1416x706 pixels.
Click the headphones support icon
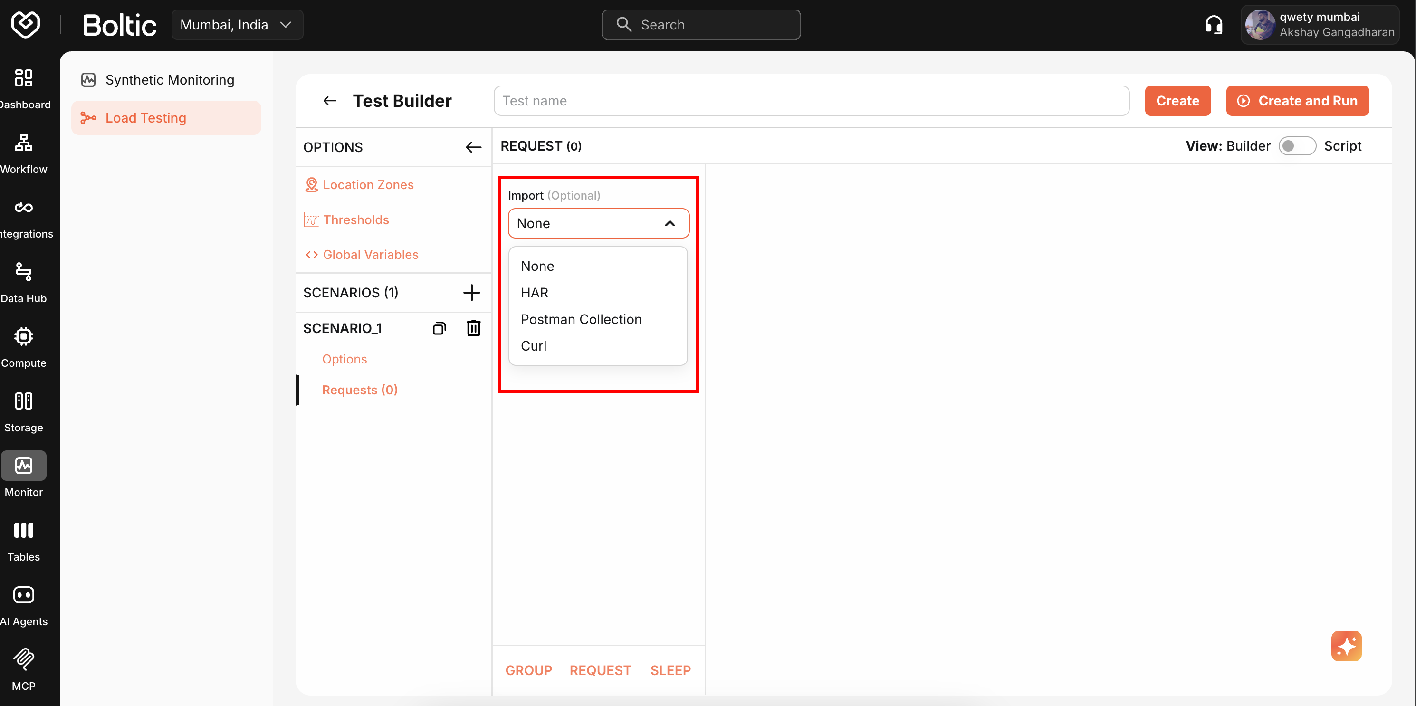1214,24
